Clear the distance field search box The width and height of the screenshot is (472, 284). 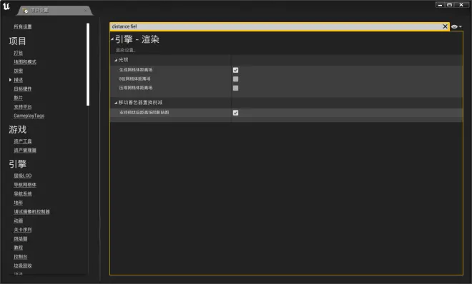445,26
